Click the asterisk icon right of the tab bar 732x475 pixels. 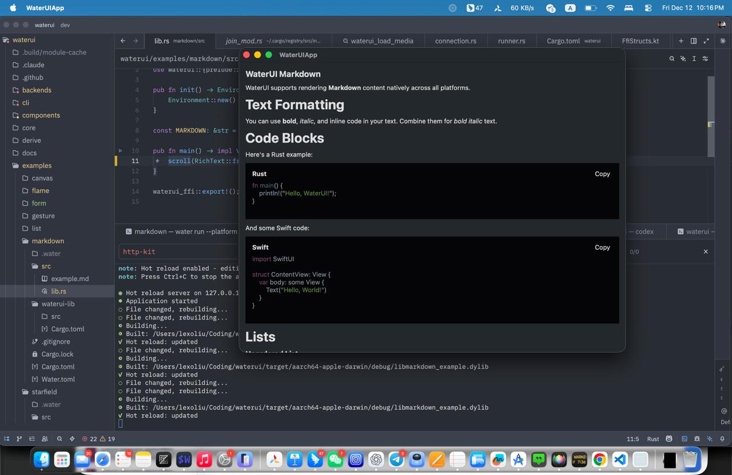pos(723,41)
